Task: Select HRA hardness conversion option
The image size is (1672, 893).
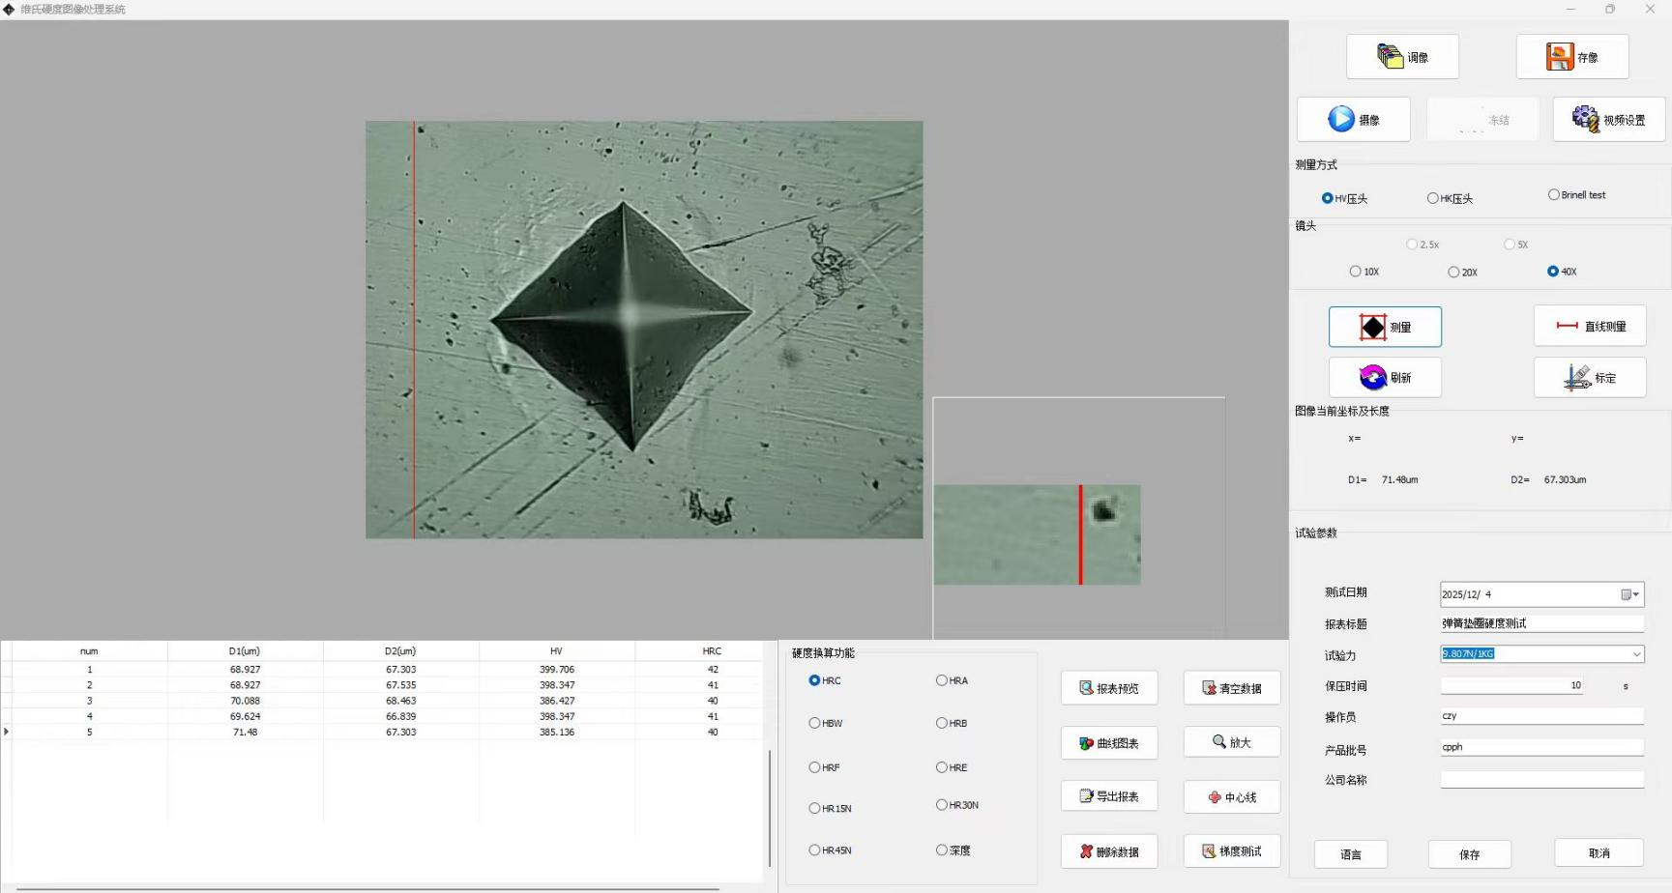Action: click(x=941, y=680)
